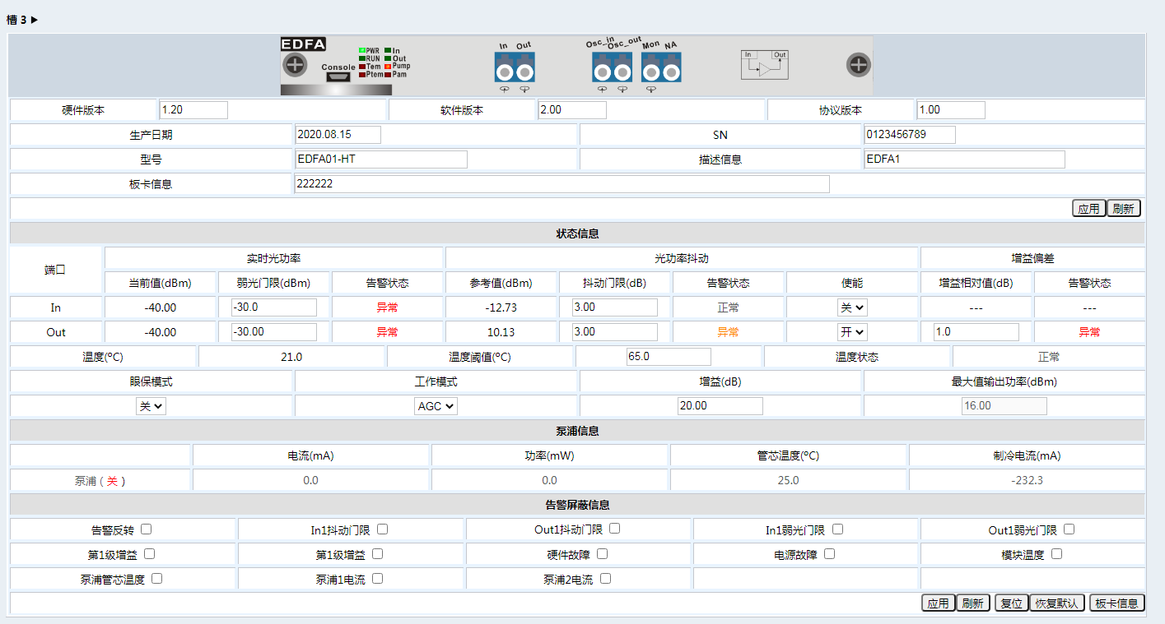Click the left panel screw icon

point(294,64)
